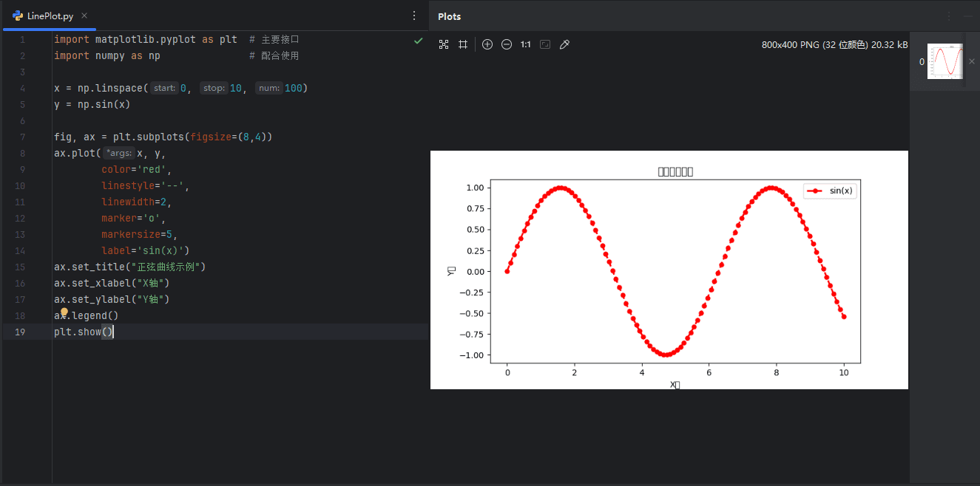Click the ax.legend() code line
This screenshot has height=486, width=980.
[87, 315]
